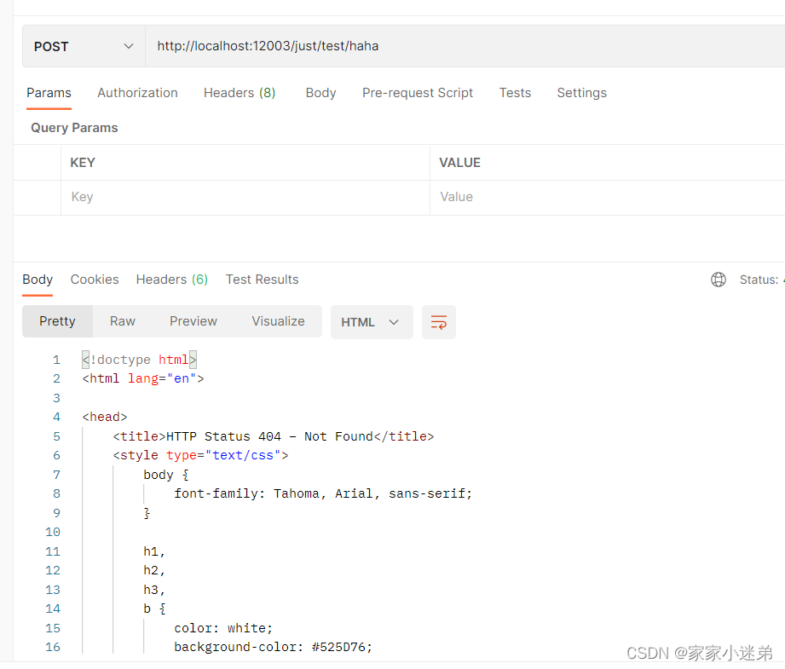Click the Value input cell
Viewport: 785px width, 669px height.
[607, 198]
